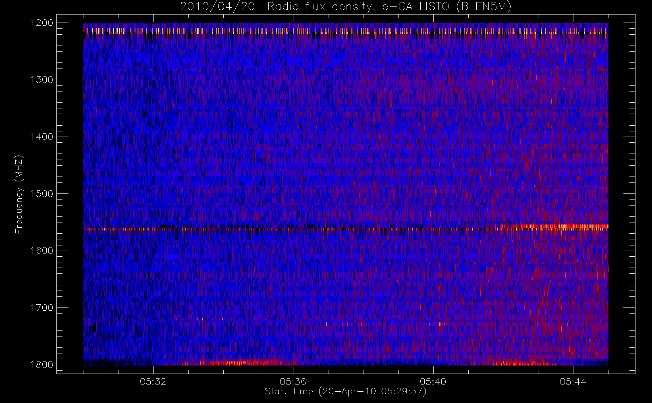Click the 1700 frequency tick label
The width and height of the screenshot is (652, 403).
click(42, 307)
